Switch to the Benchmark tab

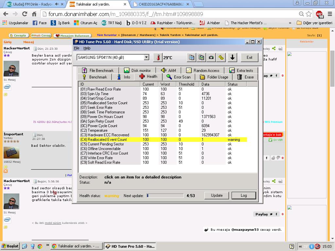coord(95,77)
